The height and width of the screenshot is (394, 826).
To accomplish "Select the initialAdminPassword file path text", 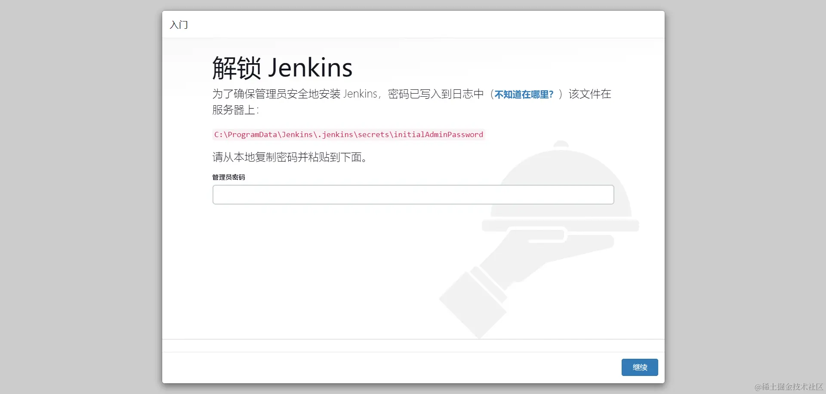I will [x=348, y=134].
